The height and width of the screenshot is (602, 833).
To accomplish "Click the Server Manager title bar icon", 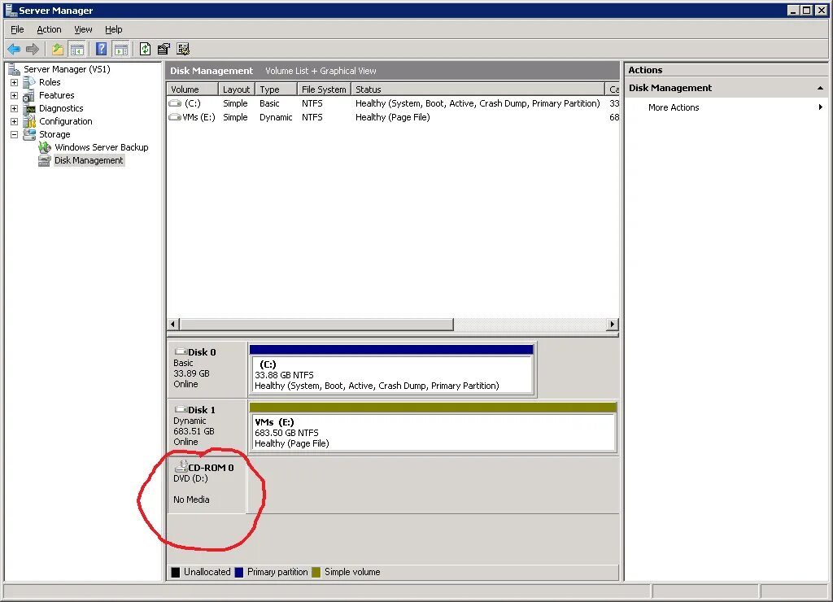I will 11,10.
